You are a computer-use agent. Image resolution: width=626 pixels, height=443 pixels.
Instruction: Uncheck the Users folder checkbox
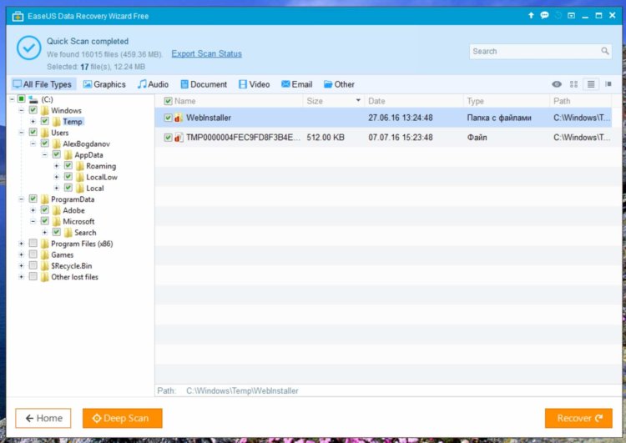pyautogui.click(x=33, y=132)
